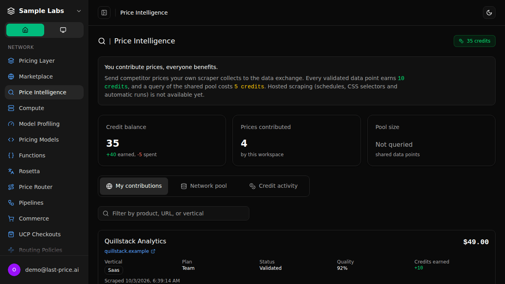Open the Credit activity tab
The width and height of the screenshot is (505, 284).
tap(273, 186)
